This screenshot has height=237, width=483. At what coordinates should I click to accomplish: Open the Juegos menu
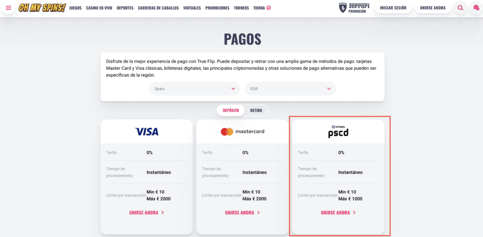[x=75, y=8]
